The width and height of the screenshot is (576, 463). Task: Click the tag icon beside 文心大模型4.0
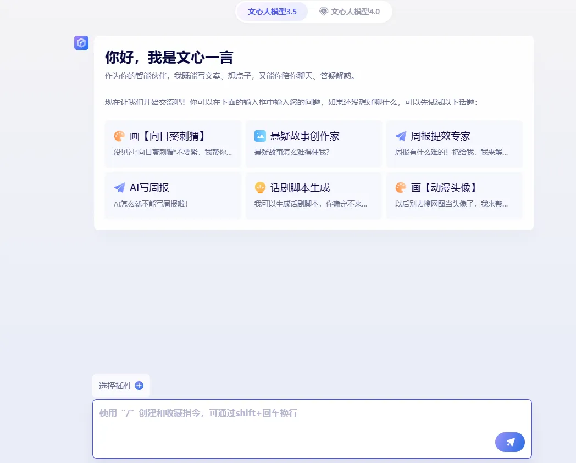point(323,11)
